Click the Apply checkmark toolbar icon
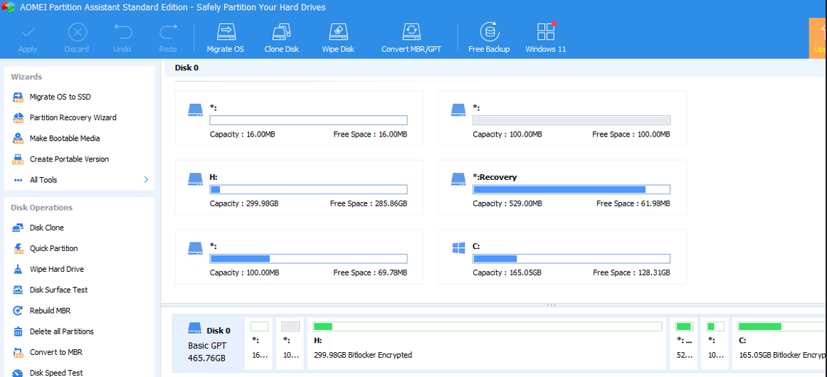Image resolution: width=827 pixels, height=377 pixels. pos(28,33)
